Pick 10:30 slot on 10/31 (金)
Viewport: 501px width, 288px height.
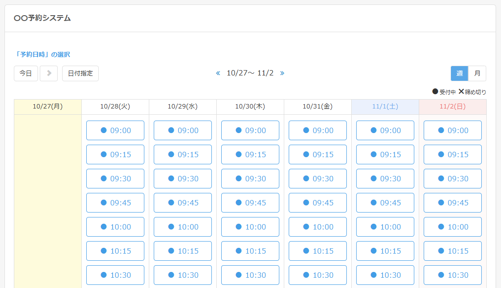[x=318, y=275]
